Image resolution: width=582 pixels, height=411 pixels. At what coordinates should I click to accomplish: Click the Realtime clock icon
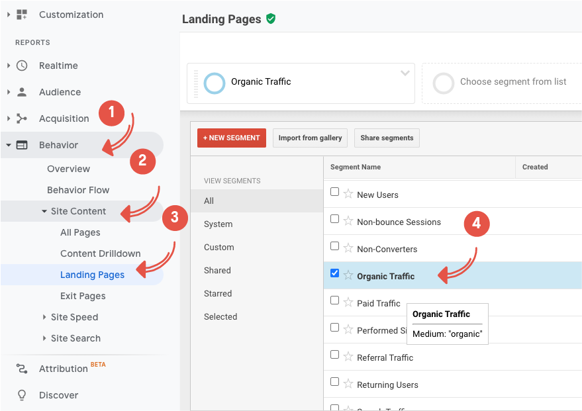click(22, 66)
